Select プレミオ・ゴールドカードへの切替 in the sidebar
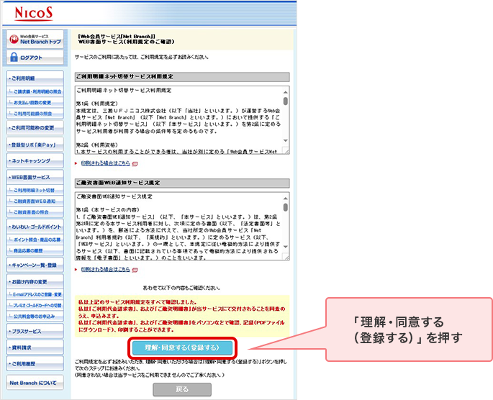The height and width of the screenshot is (400, 493). [x=35, y=305]
